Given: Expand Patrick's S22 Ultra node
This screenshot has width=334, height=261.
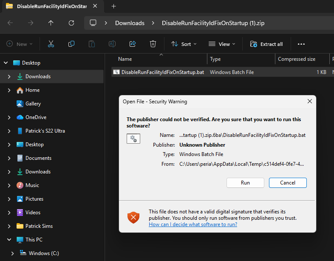Looking at the screenshot, I should coord(9,131).
